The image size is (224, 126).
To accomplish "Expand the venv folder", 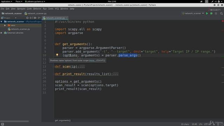I will (5, 25).
